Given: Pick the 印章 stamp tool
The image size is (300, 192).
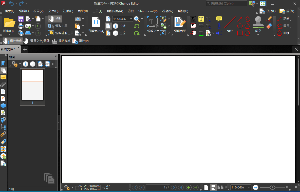Looking at the screenshot, I should (258, 24).
